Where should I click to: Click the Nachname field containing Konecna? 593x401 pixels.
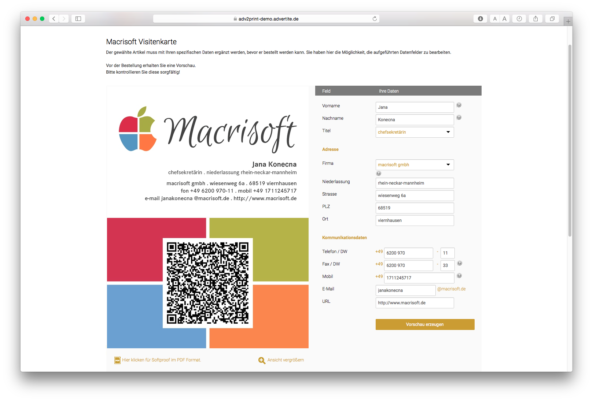(415, 120)
